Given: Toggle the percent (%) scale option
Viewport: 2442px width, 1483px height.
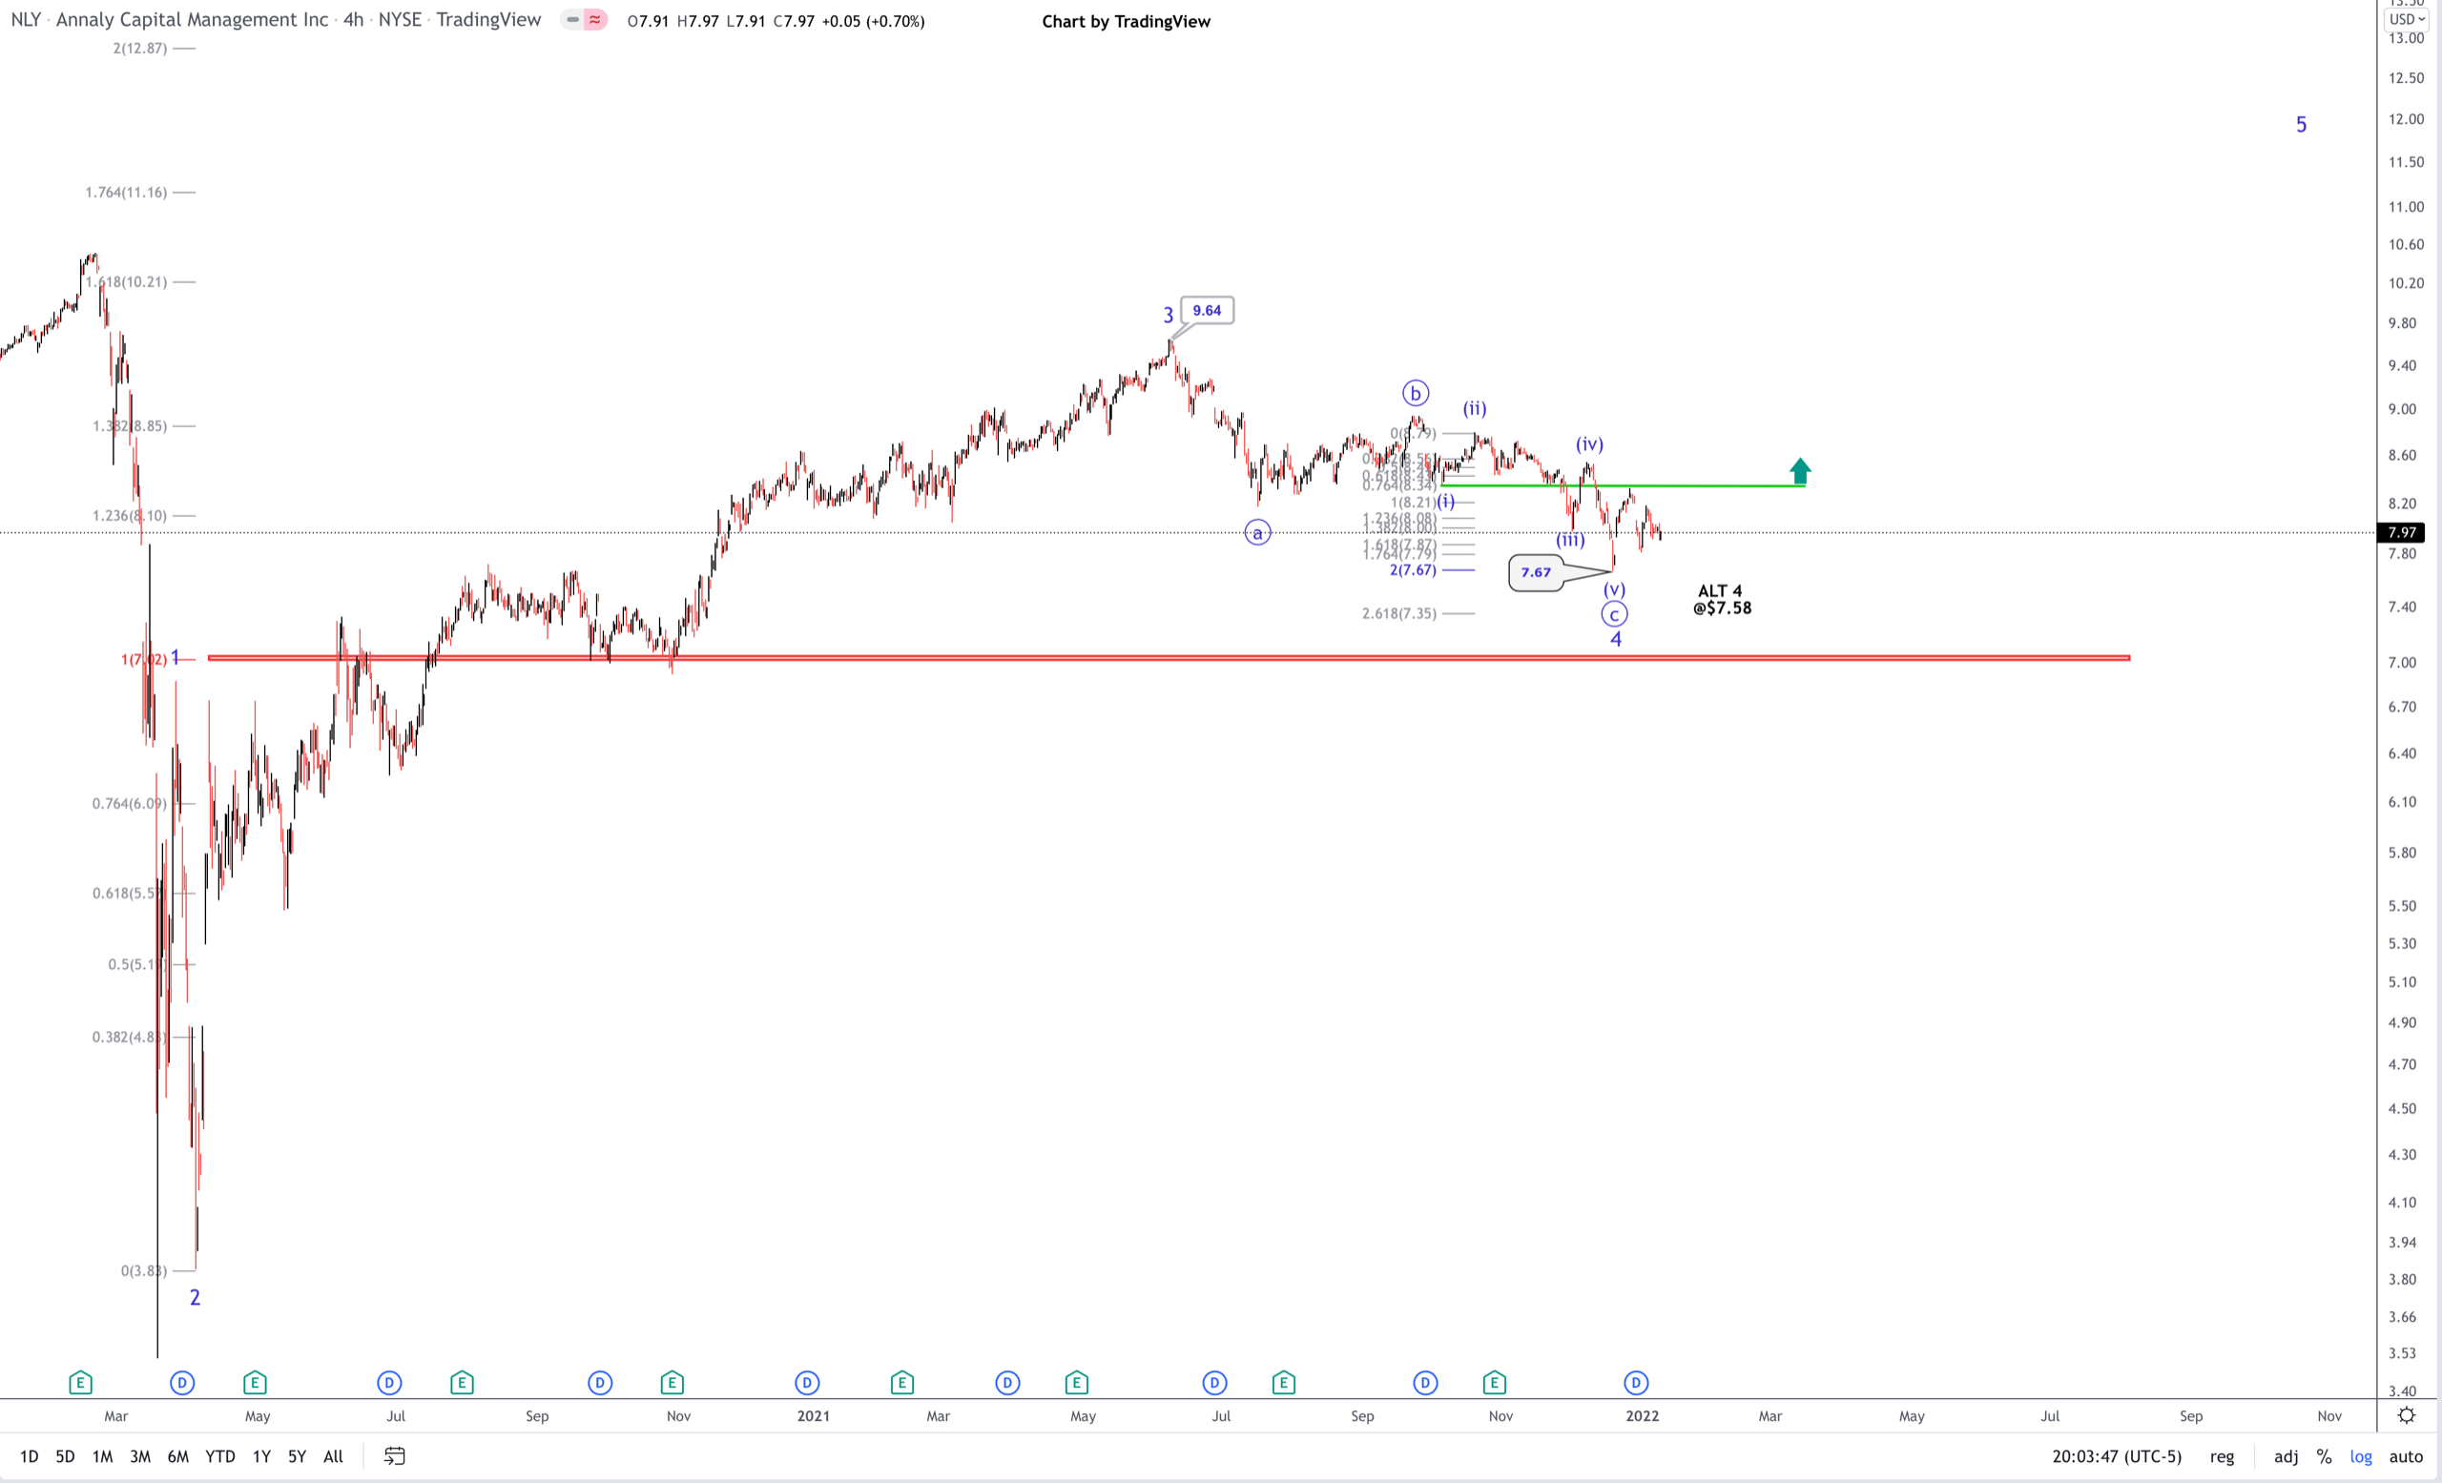Looking at the screenshot, I should pyautogui.click(x=2324, y=1455).
